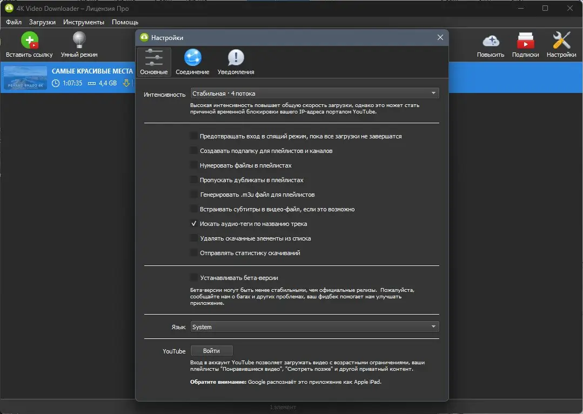Image resolution: width=583 pixels, height=414 pixels.
Task: Click the clock duration icon of video
Action: click(56, 83)
